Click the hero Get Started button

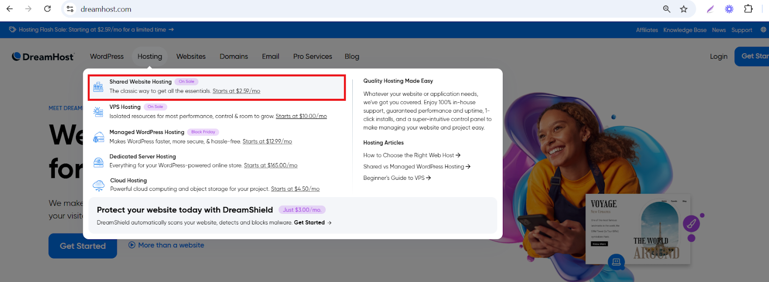83,246
